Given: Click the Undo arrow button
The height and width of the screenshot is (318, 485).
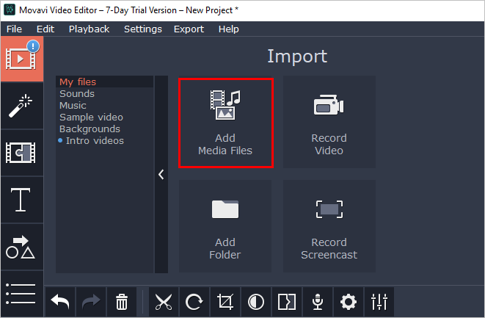Looking at the screenshot, I should pyautogui.click(x=60, y=302).
